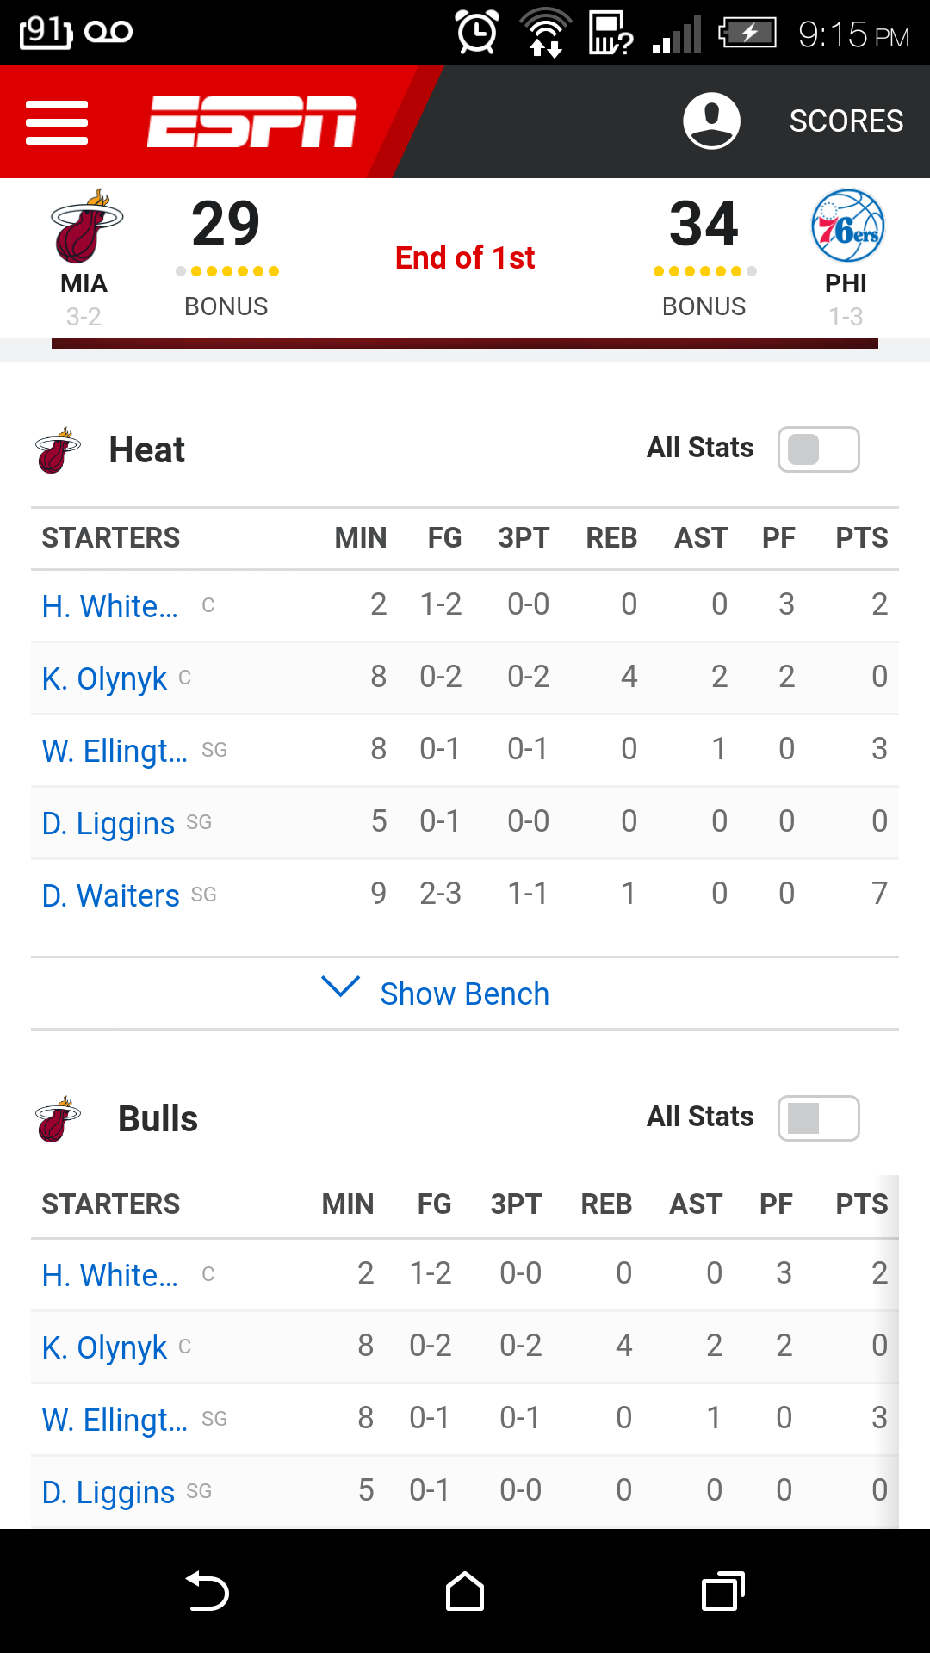Image resolution: width=930 pixels, height=1653 pixels.
Task: Select PTS column header in Heat table
Action: (x=862, y=538)
